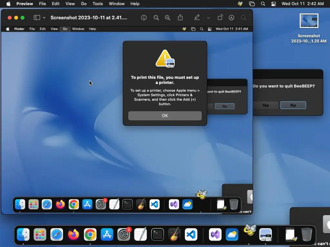Launch Terminal from the main desktop Dock

(157, 234)
